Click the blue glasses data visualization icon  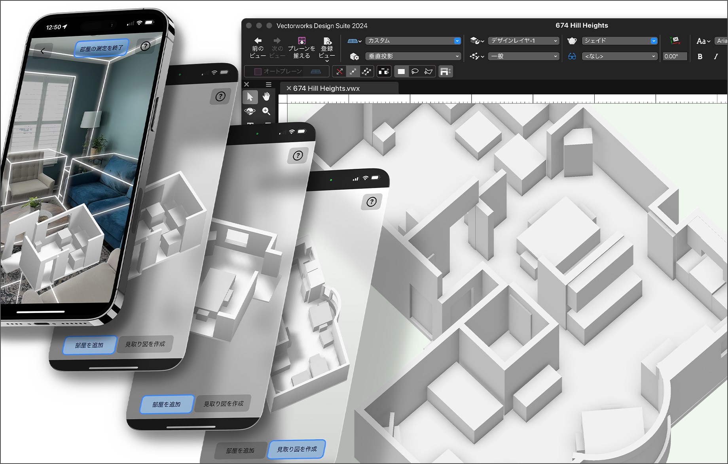click(x=572, y=57)
